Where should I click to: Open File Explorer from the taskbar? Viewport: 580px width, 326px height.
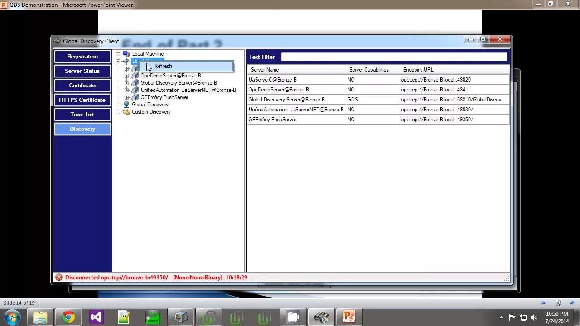tap(40, 317)
